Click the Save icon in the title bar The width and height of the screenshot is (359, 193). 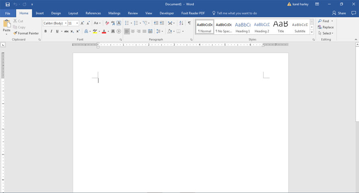[x=8, y=4]
